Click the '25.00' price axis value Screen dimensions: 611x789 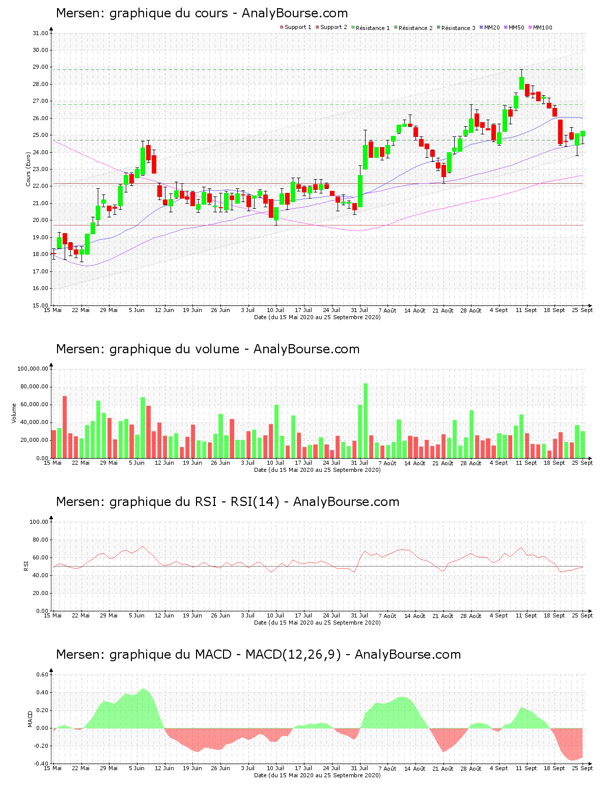[x=41, y=135]
